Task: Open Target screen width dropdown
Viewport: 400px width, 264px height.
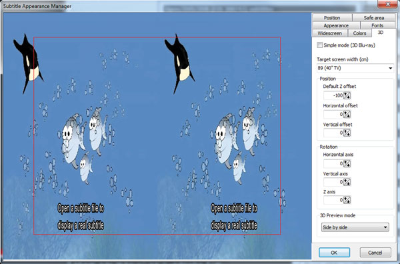Action: 355,68
